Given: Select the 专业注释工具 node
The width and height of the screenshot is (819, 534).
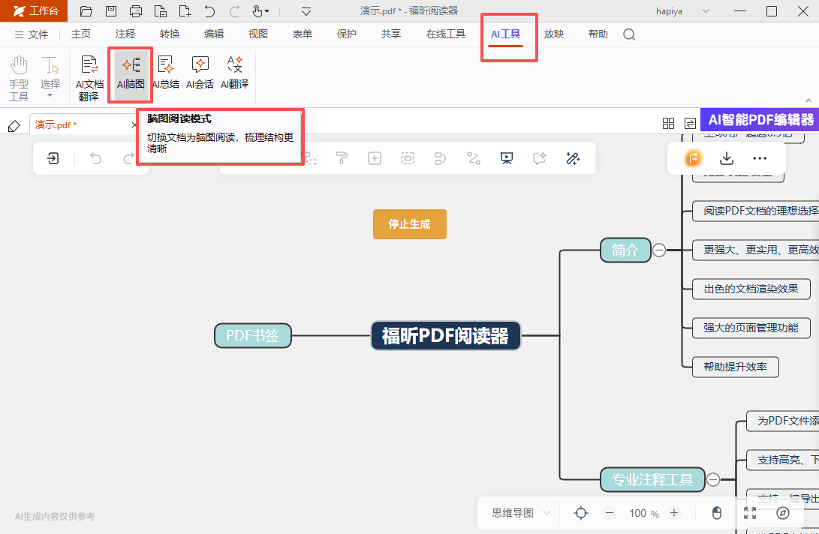Looking at the screenshot, I should coord(652,479).
